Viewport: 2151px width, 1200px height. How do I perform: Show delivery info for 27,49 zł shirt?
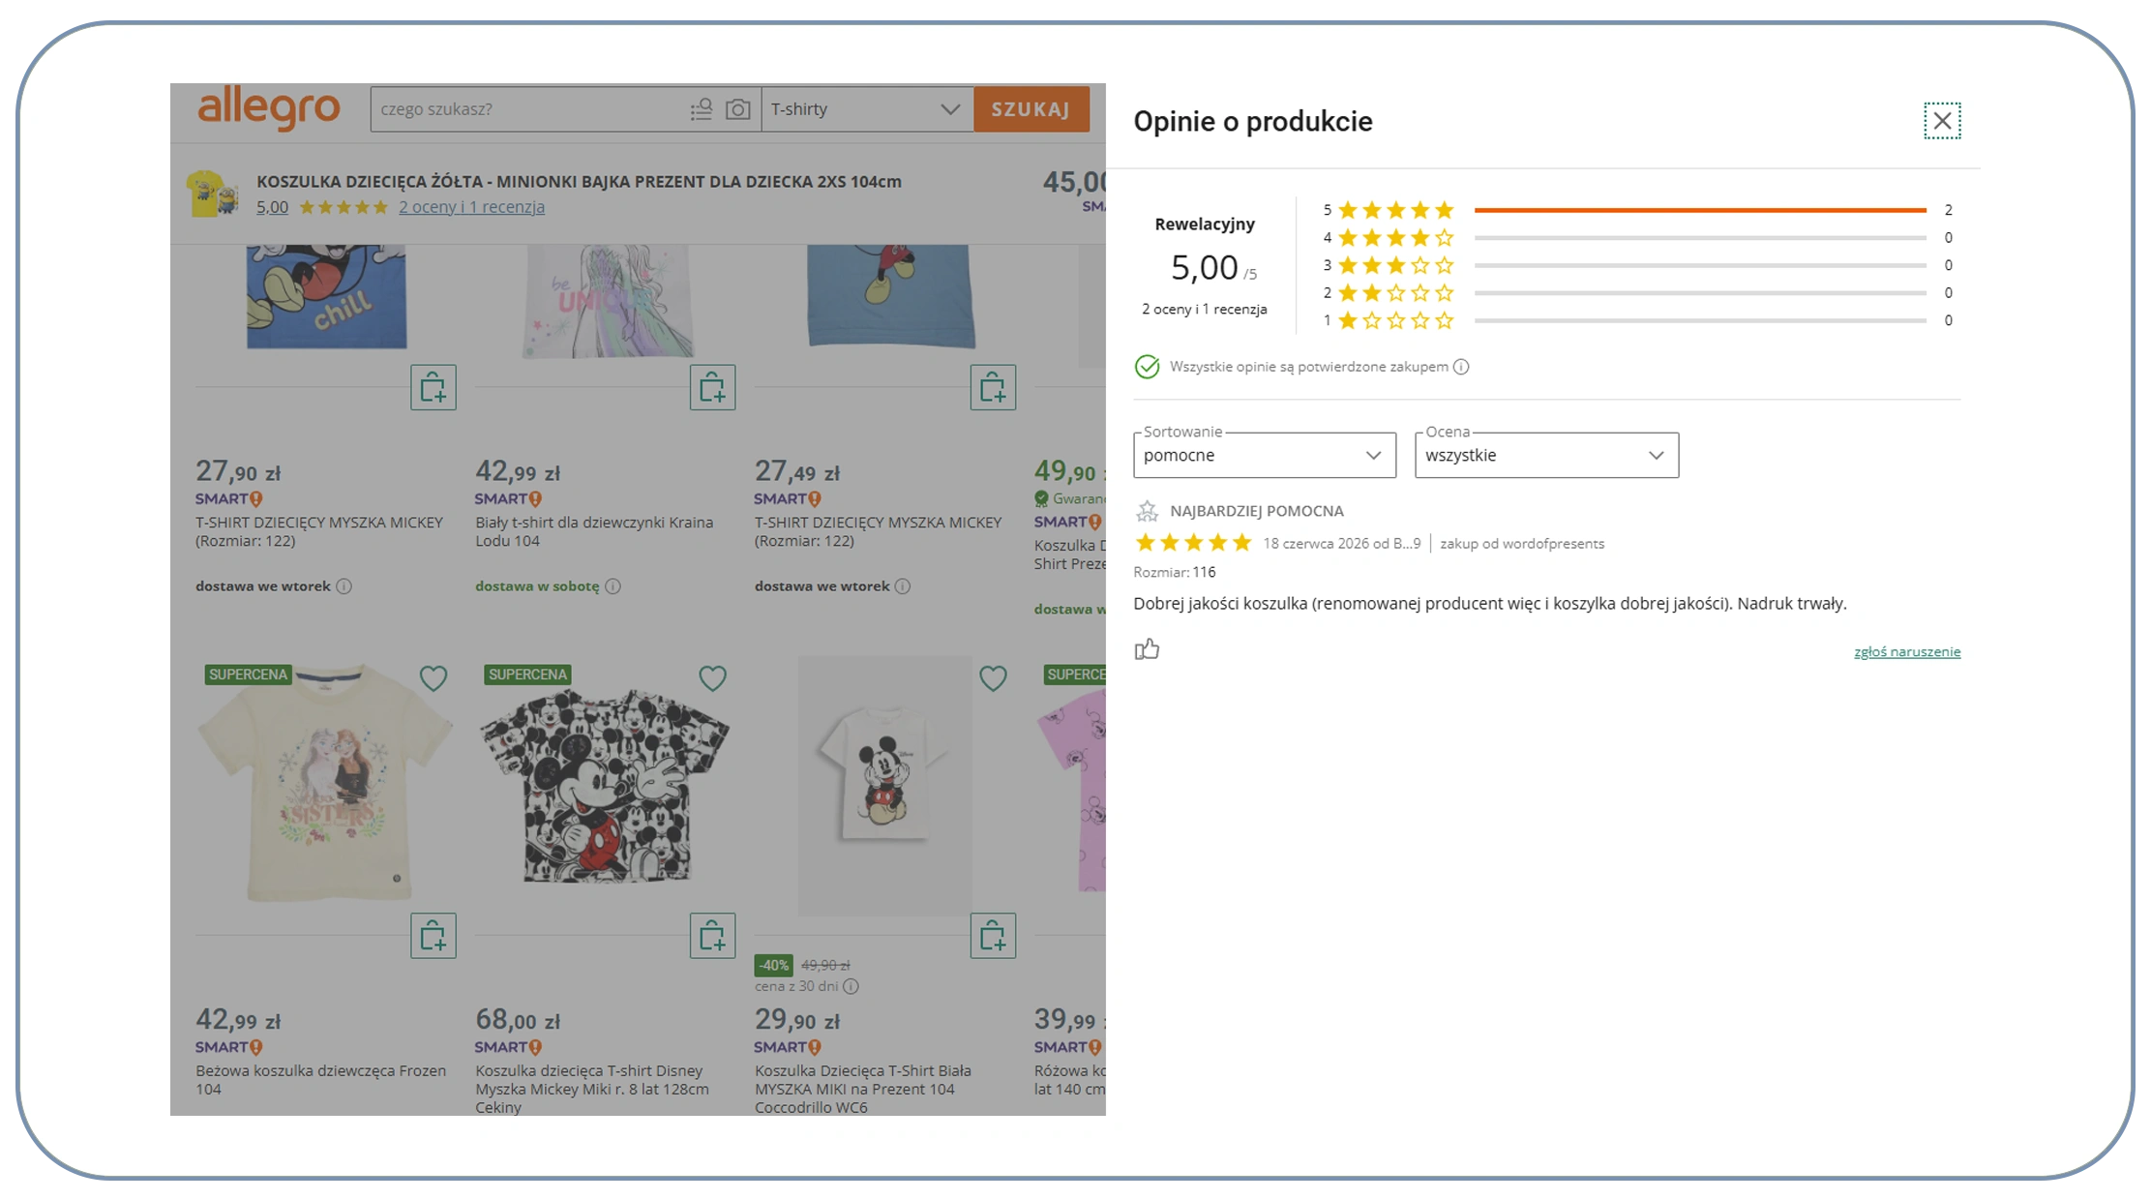pyautogui.click(x=902, y=586)
